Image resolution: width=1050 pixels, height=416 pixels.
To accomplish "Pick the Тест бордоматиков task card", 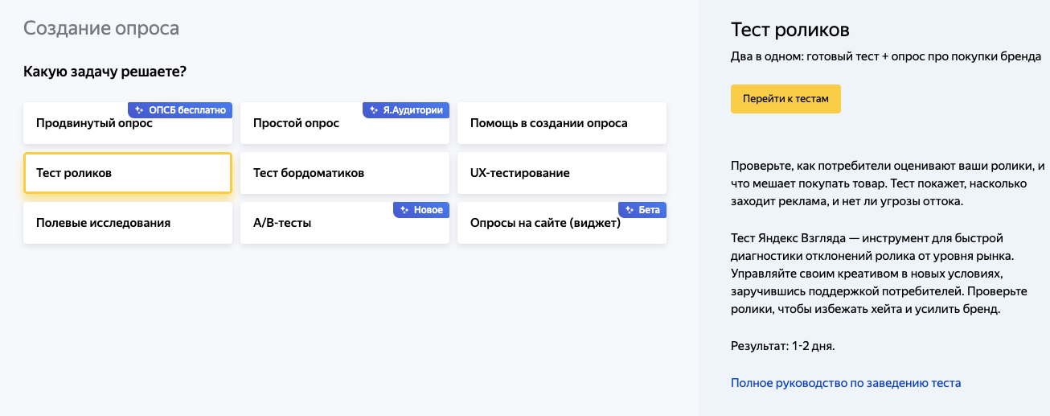I will tap(344, 173).
